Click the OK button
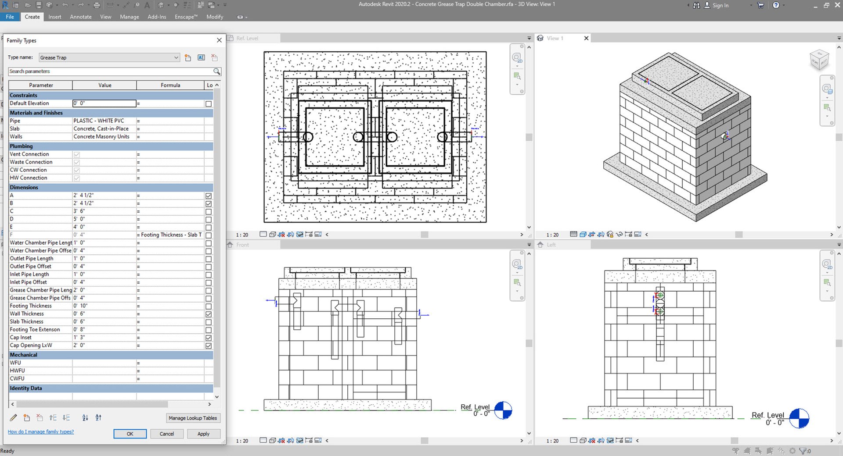The height and width of the screenshot is (456, 843). pyautogui.click(x=130, y=434)
